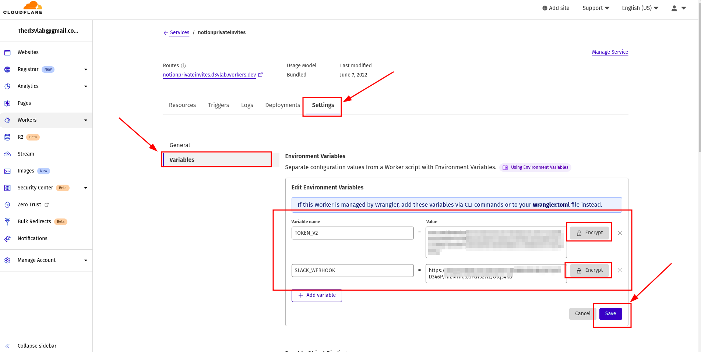
Task: Click the SLACK_WEBHOOK variable name field
Action: 352,271
